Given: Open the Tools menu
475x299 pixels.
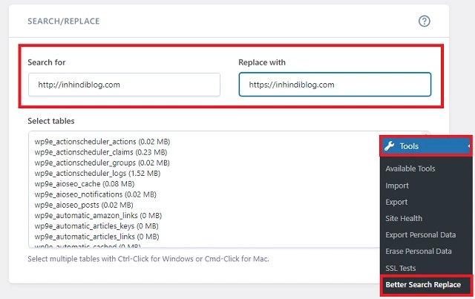Looking at the screenshot, I should pos(425,146).
